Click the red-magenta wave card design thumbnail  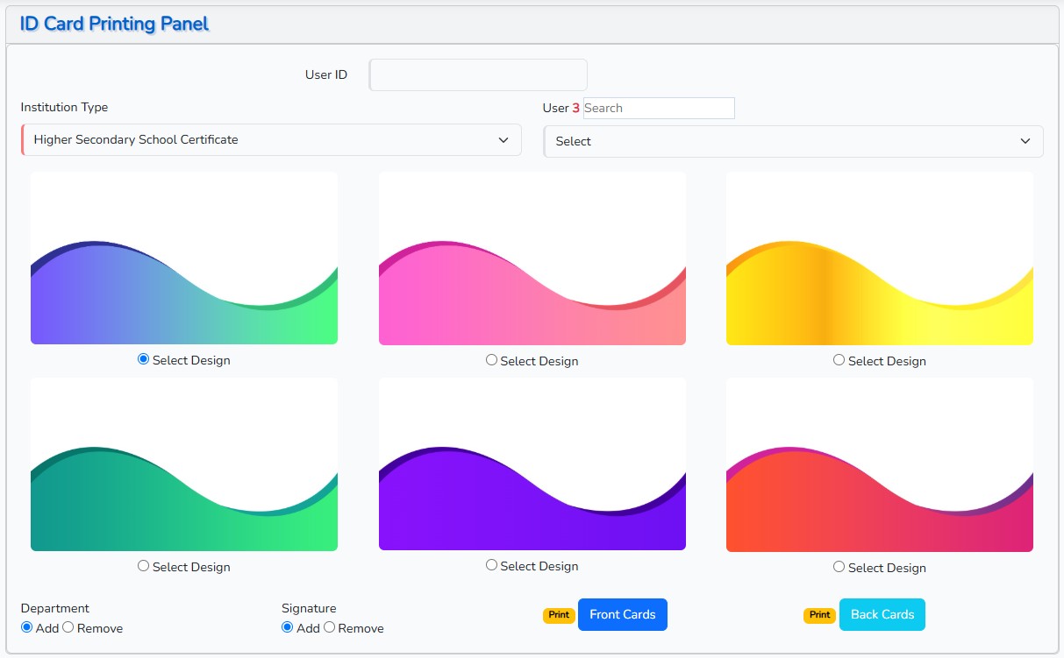click(880, 464)
